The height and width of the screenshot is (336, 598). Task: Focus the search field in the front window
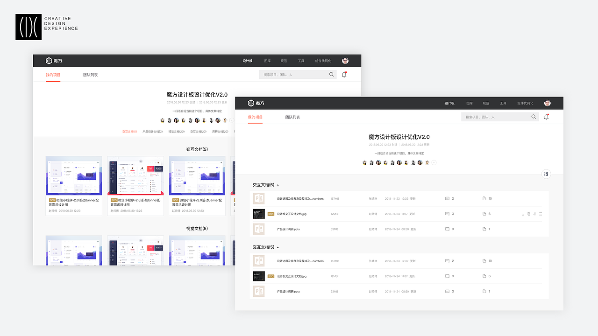pyautogui.click(x=500, y=117)
